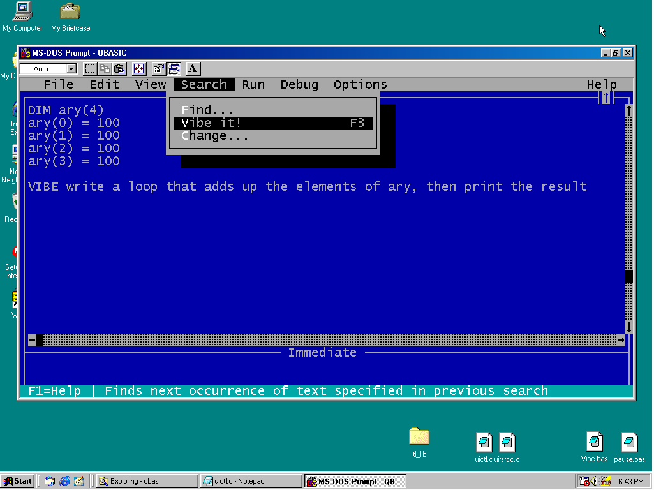
Task: Select the My Computer desktop icon
Action: (x=22, y=17)
